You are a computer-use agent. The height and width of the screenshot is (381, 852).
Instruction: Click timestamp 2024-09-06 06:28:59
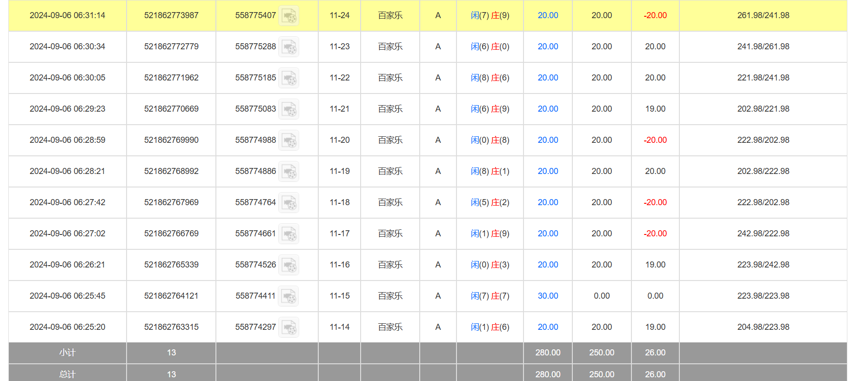click(67, 140)
